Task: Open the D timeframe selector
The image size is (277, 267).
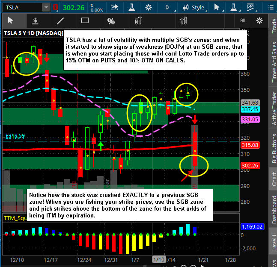Action: (168, 8)
